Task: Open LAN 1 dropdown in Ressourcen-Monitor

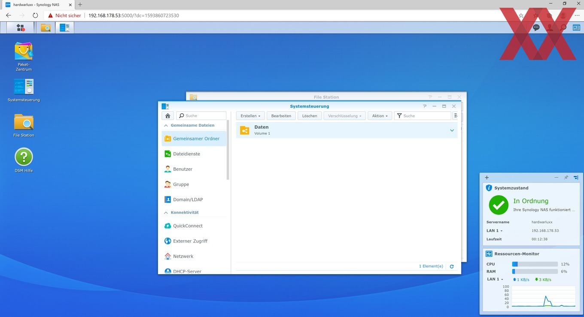Action: click(x=495, y=279)
